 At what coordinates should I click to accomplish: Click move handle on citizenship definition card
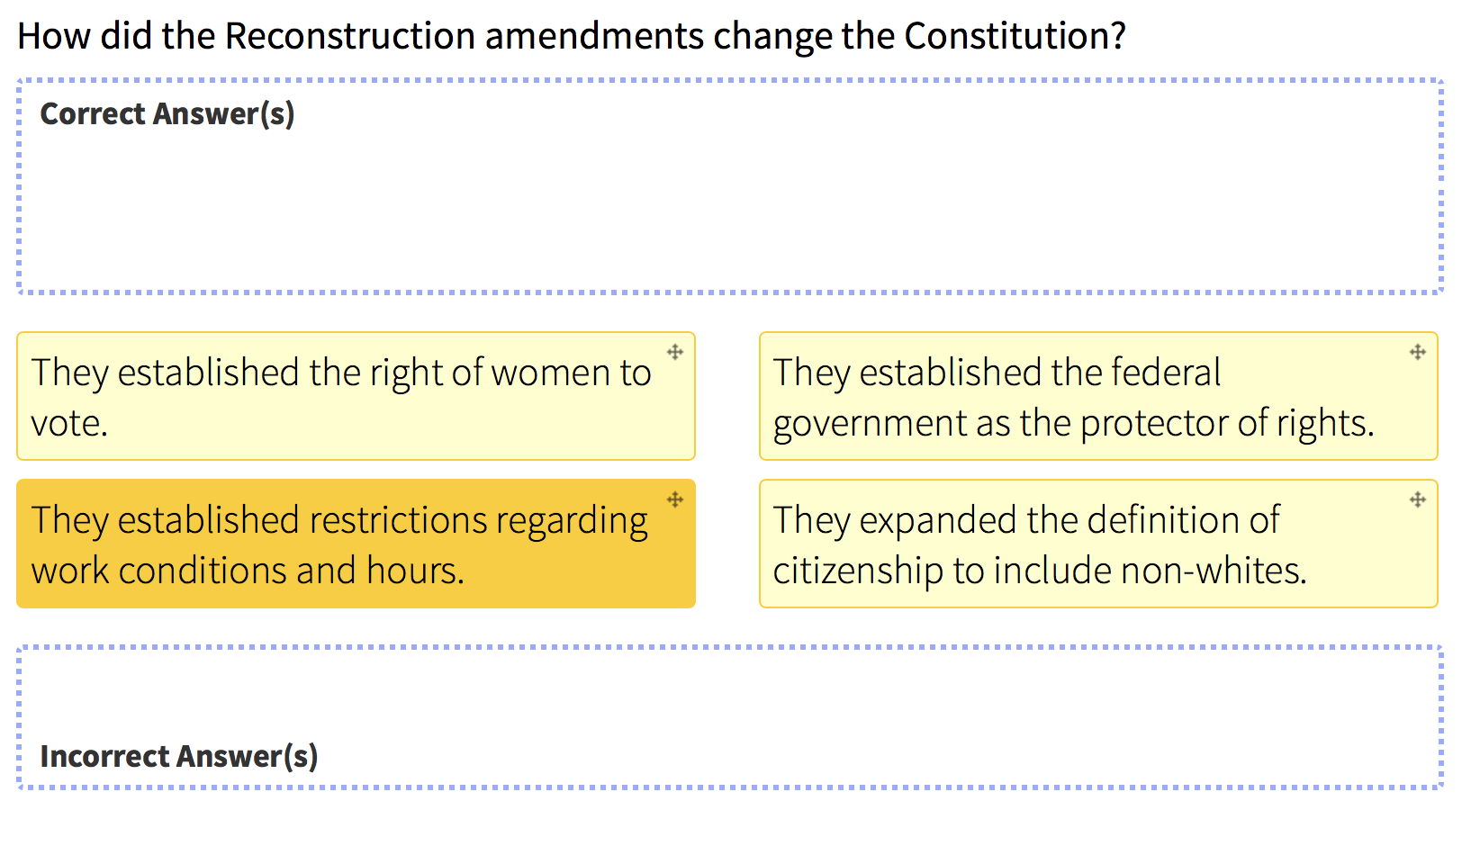1418,499
